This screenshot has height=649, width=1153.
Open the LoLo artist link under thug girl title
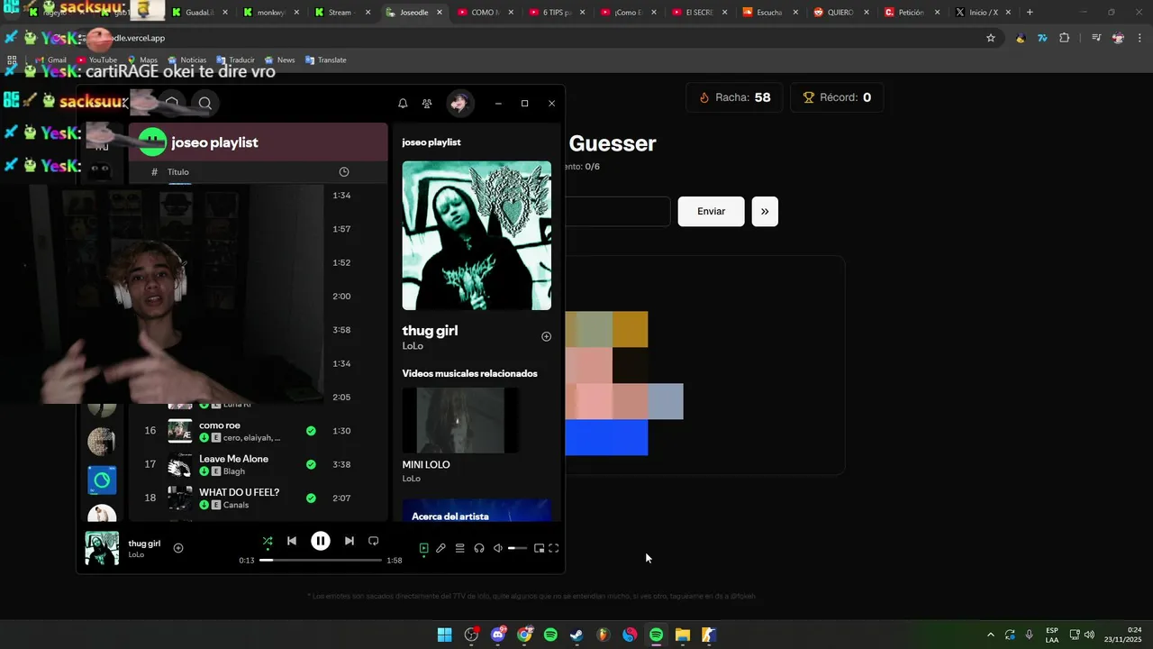[x=413, y=346]
